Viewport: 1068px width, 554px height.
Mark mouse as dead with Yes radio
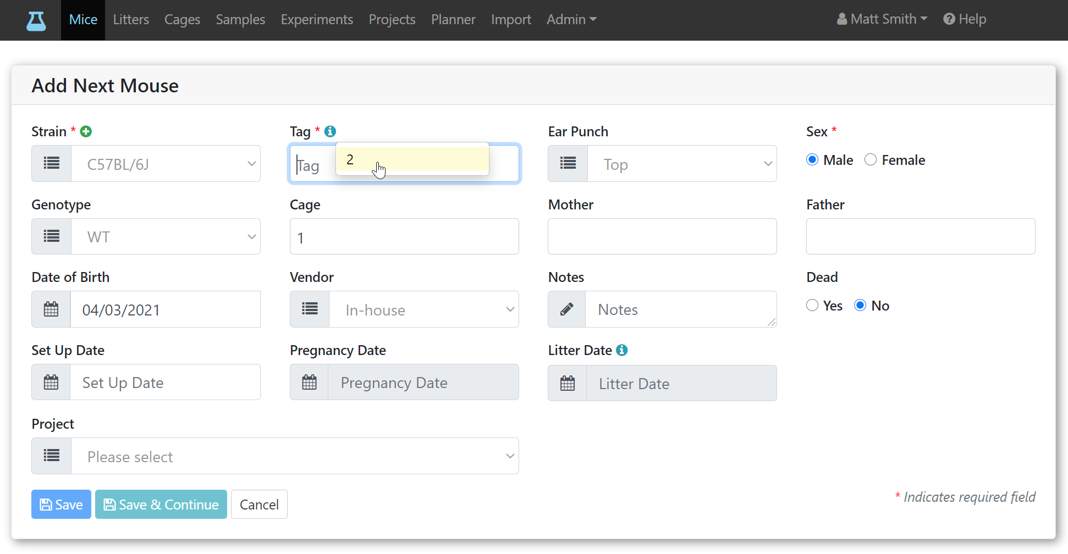(x=812, y=306)
